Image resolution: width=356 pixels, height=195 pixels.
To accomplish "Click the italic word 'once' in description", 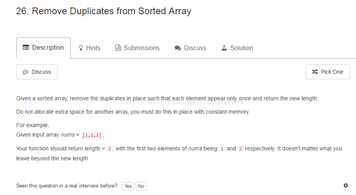I will tap(245, 98).
